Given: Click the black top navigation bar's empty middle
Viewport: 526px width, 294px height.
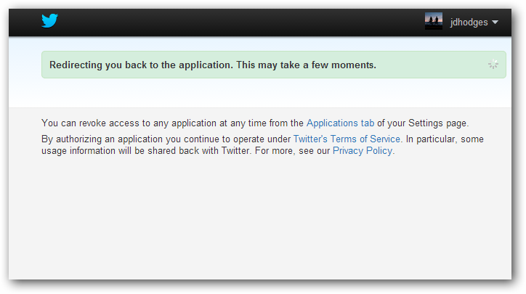Looking at the screenshot, I should (x=240, y=22).
